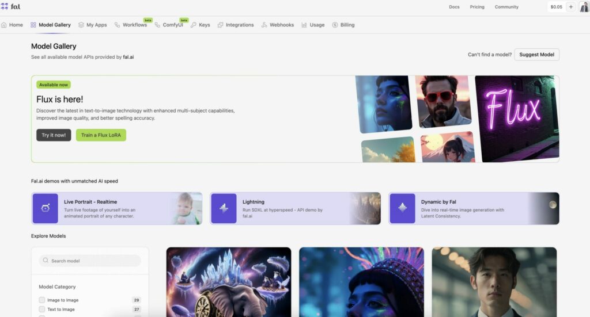Click the plus icon to add credits
This screenshot has width=590, height=317.
click(571, 7)
